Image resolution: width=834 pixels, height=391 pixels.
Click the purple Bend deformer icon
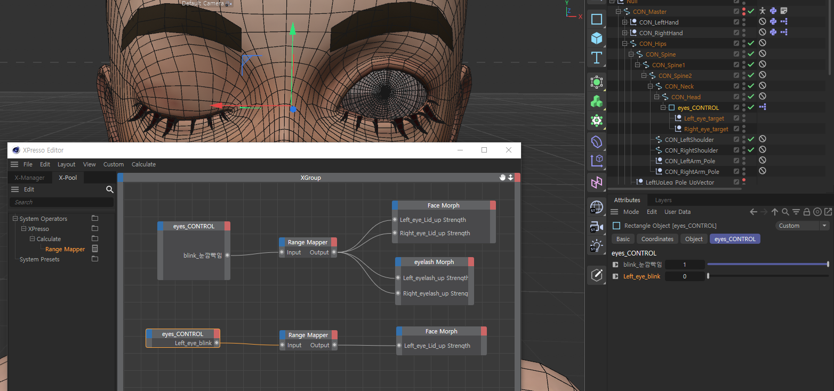(x=596, y=141)
